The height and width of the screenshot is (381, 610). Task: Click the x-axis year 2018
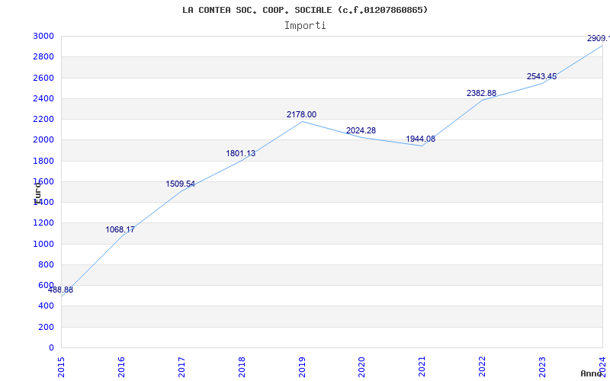click(242, 367)
